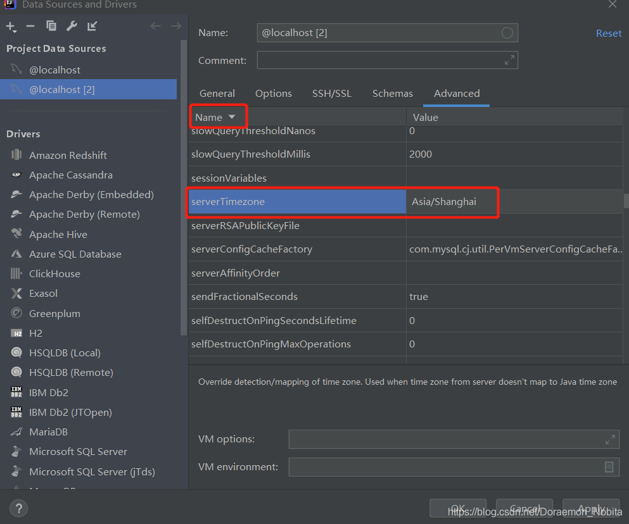The height and width of the screenshot is (524, 629).
Task: Click the forward navigation arrow
Action: [176, 27]
